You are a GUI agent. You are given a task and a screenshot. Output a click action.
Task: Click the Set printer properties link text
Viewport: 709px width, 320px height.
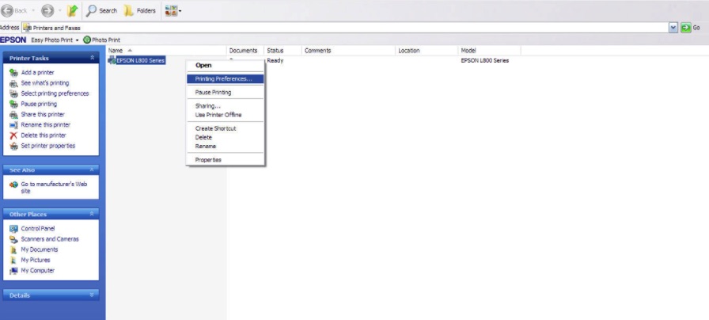(48, 146)
